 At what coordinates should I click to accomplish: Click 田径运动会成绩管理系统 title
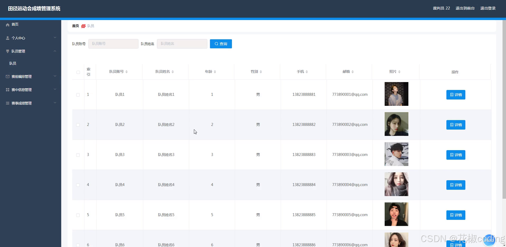(x=34, y=9)
